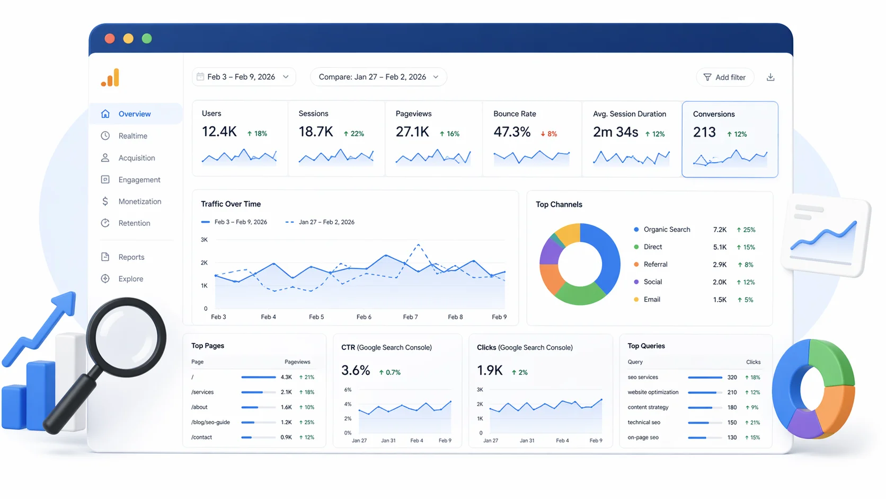
Task: Click the calendar icon in date picker
Action: pyautogui.click(x=200, y=77)
